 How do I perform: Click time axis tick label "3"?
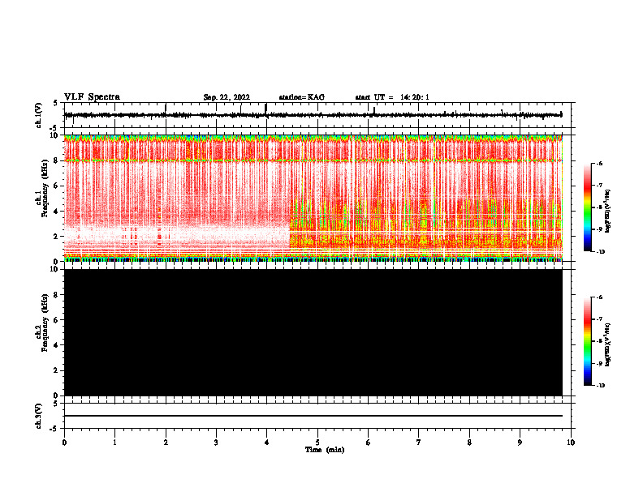(216, 443)
